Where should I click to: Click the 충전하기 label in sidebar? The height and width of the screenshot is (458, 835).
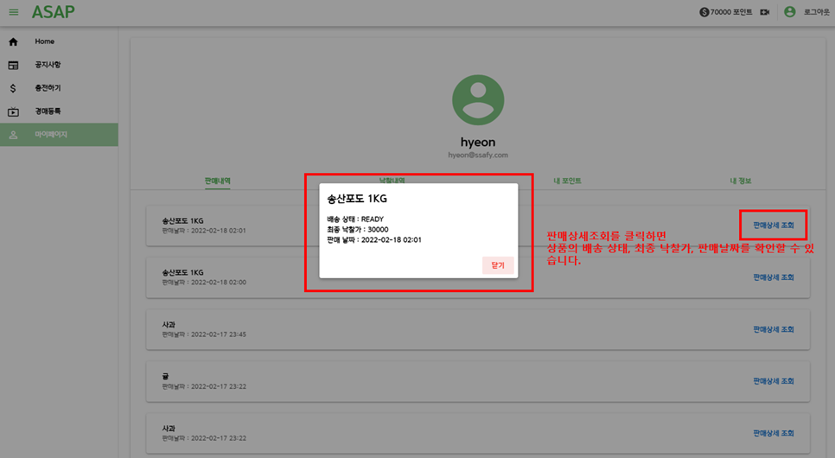pos(48,88)
